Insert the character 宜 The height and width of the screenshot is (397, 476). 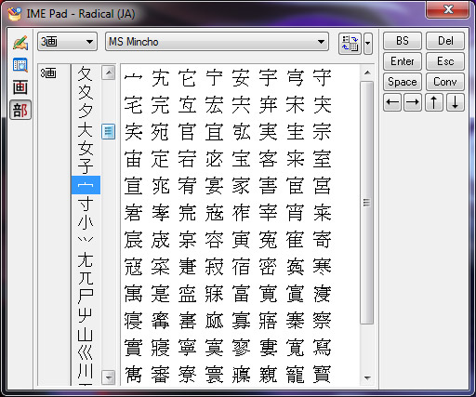tap(214, 132)
